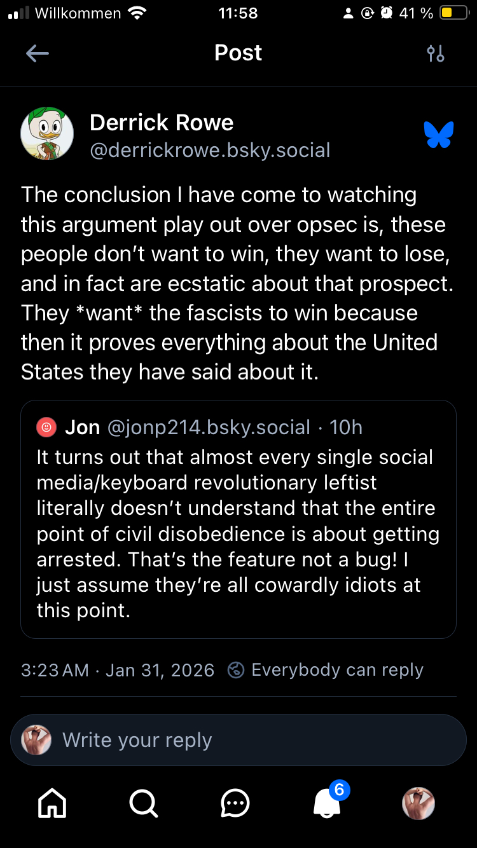This screenshot has width=477, height=848.
Task: Open Derrick Rowe's duck avatar
Action: (x=47, y=133)
